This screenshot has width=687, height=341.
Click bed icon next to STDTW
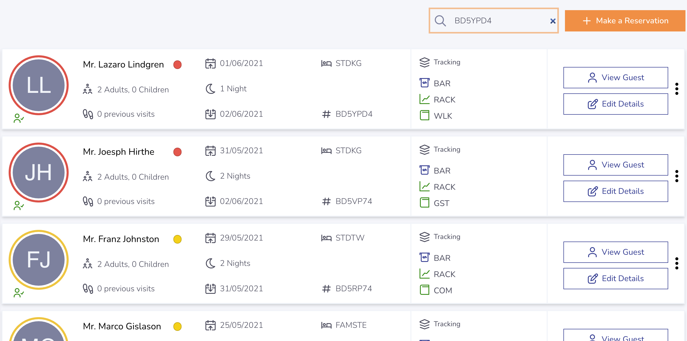[x=326, y=238]
